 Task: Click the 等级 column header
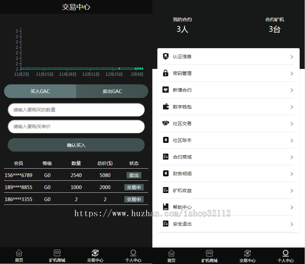tap(47, 163)
